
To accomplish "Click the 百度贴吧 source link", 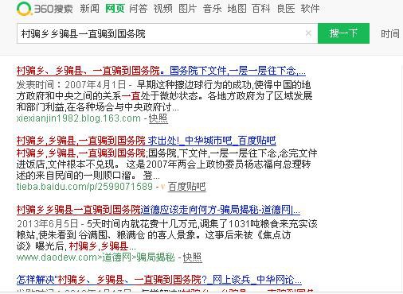I will click(x=187, y=187).
